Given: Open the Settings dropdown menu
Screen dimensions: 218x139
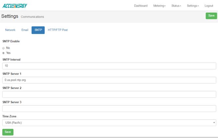Looking at the screenshot, I should click(193, 6).
